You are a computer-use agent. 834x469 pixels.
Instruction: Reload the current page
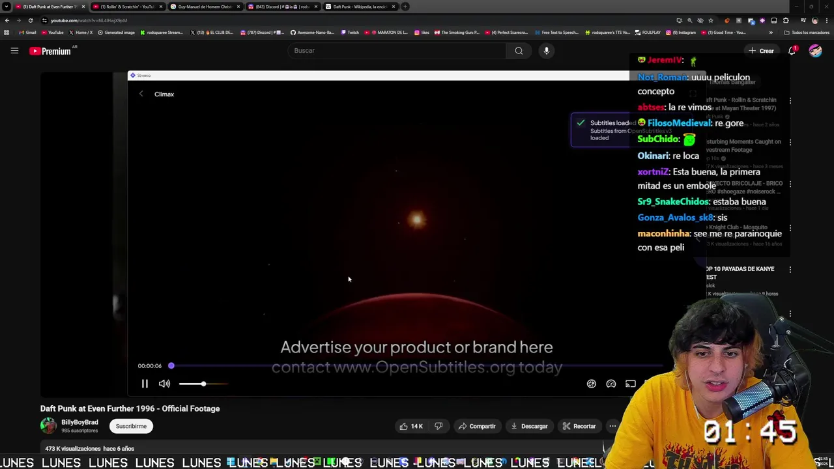30,20
